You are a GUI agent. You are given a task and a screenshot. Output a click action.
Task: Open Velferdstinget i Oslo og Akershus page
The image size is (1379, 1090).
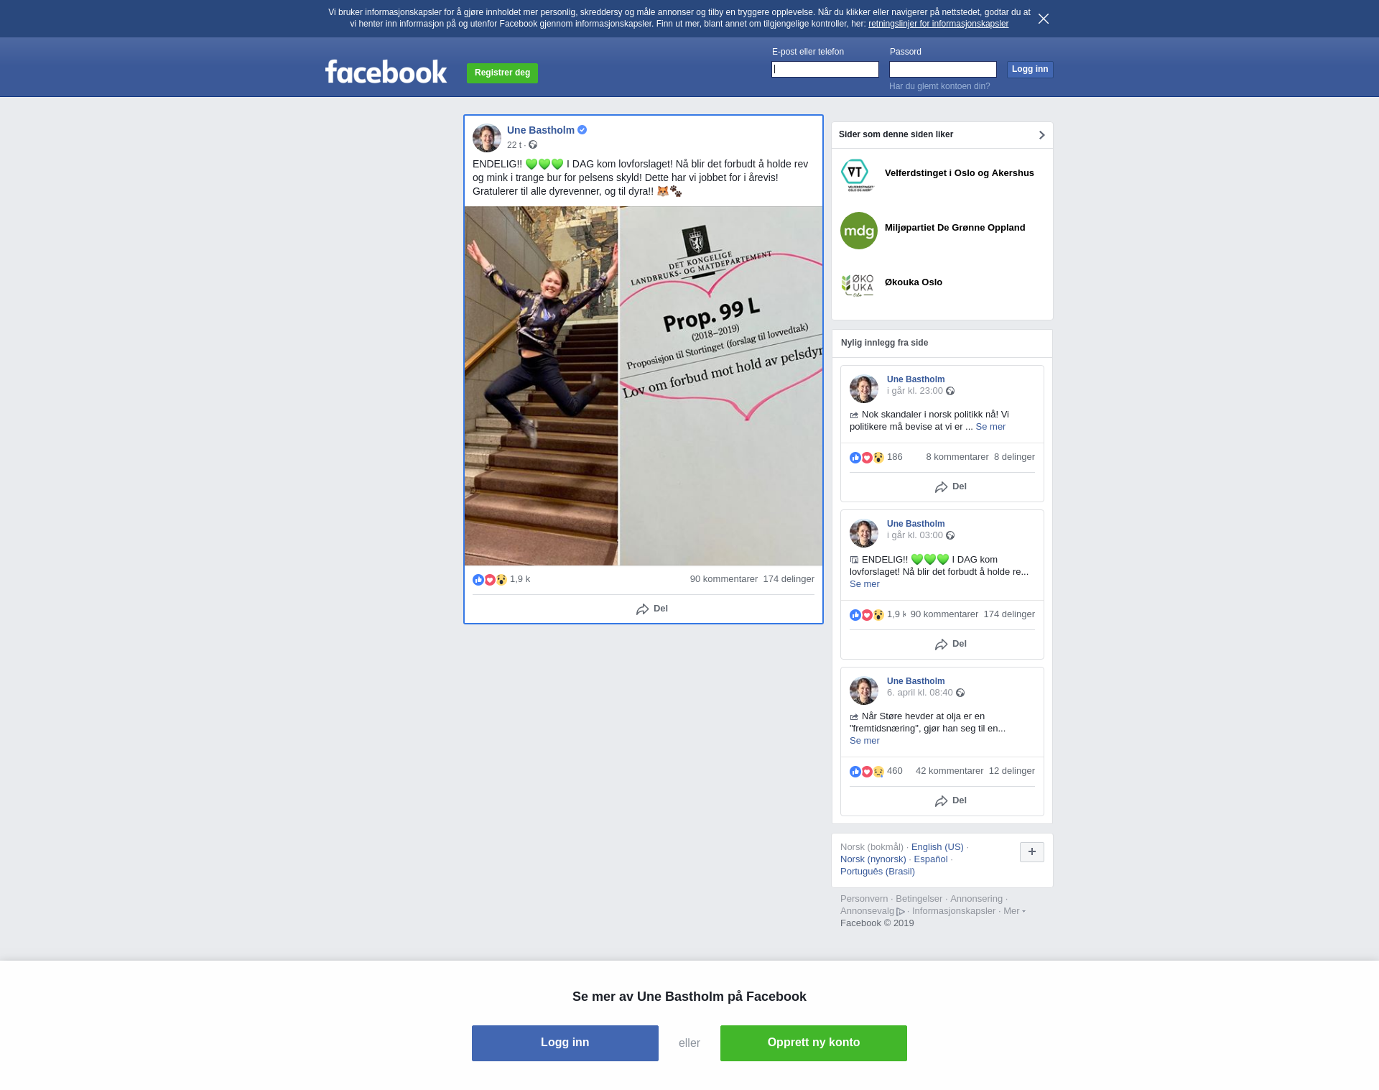[x=960, y=173]
